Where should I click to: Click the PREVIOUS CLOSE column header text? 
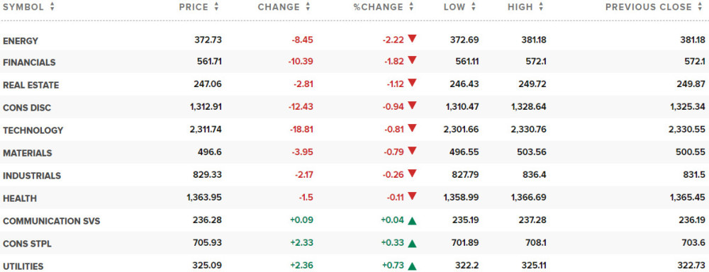pos(649,7)
